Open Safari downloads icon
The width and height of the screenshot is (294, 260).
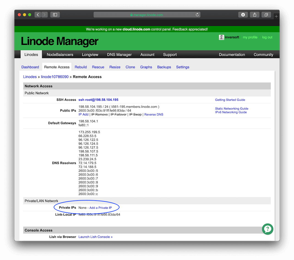pos(243,15)
